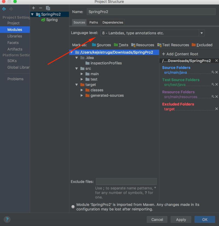Switch to the Dependencies tab
Image resolution: width=219 pixels, height=226 pixels.
click(x=113, y=22)
